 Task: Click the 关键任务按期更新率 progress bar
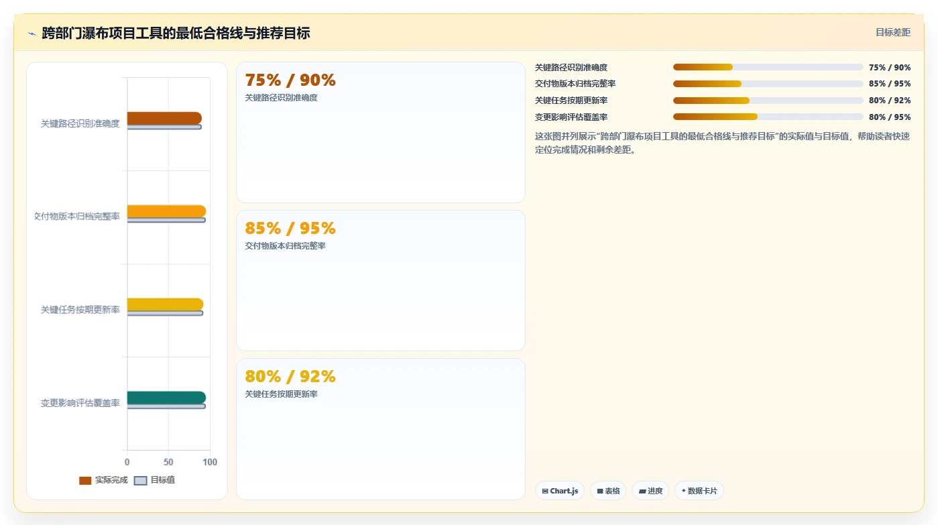[x=768, y=101]
